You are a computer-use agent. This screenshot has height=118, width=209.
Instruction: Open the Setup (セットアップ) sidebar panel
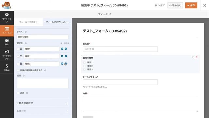[x=7, y=18]
